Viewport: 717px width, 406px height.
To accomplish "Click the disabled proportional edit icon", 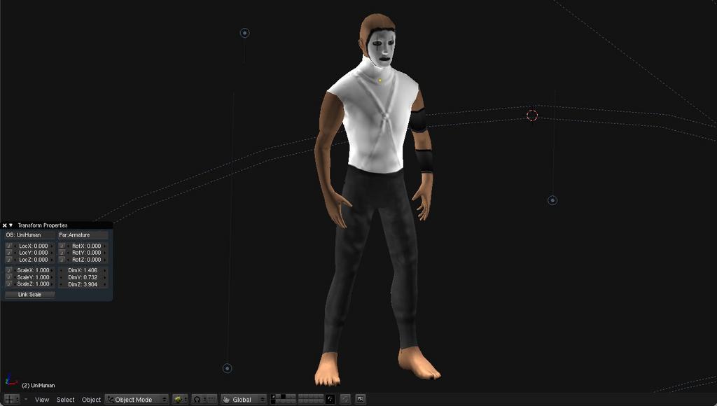I will tap(345, 400).
